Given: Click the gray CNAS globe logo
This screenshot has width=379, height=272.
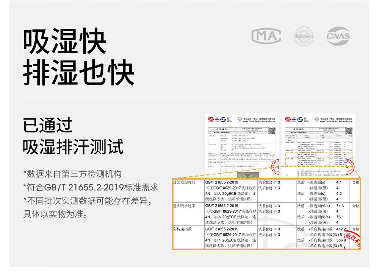Looking at the screenshot, I should click(x=338, y=36).
